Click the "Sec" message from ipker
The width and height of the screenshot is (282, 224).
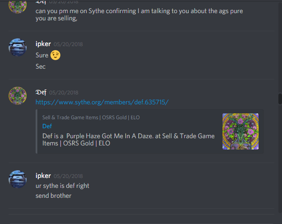pos(41,66)
